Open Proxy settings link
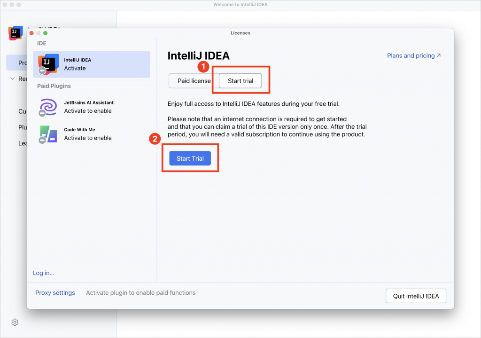This screenshot has height=338, width=481. [x=55, y=292]
